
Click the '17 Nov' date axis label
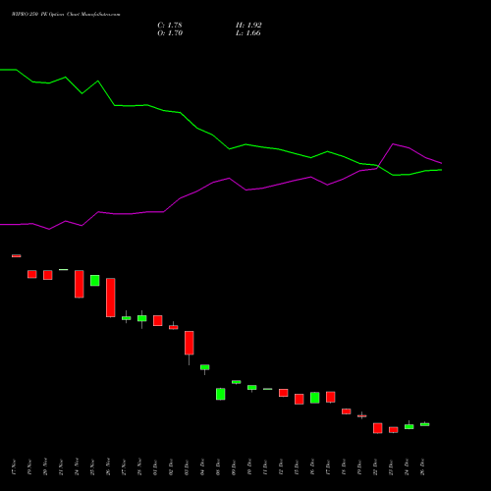click(14, 467)
